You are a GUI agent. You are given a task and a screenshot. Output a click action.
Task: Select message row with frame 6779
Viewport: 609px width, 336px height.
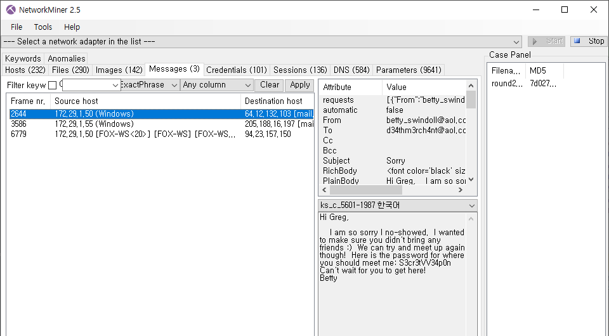[161, 134]
